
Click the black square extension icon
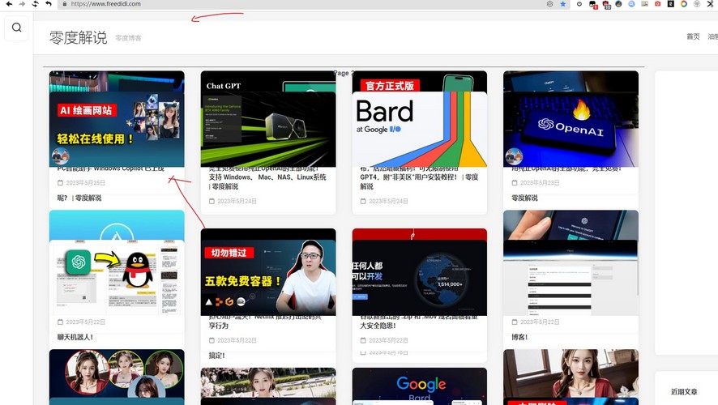[x=671, y=4]
